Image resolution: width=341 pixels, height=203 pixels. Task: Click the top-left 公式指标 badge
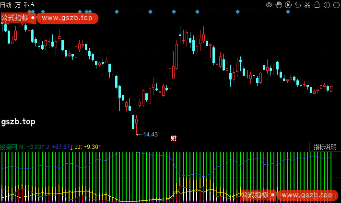tap(15, 18)
